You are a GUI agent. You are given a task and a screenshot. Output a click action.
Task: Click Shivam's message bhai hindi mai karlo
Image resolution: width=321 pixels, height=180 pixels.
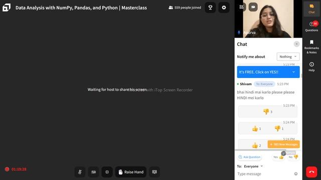point(266,95)
